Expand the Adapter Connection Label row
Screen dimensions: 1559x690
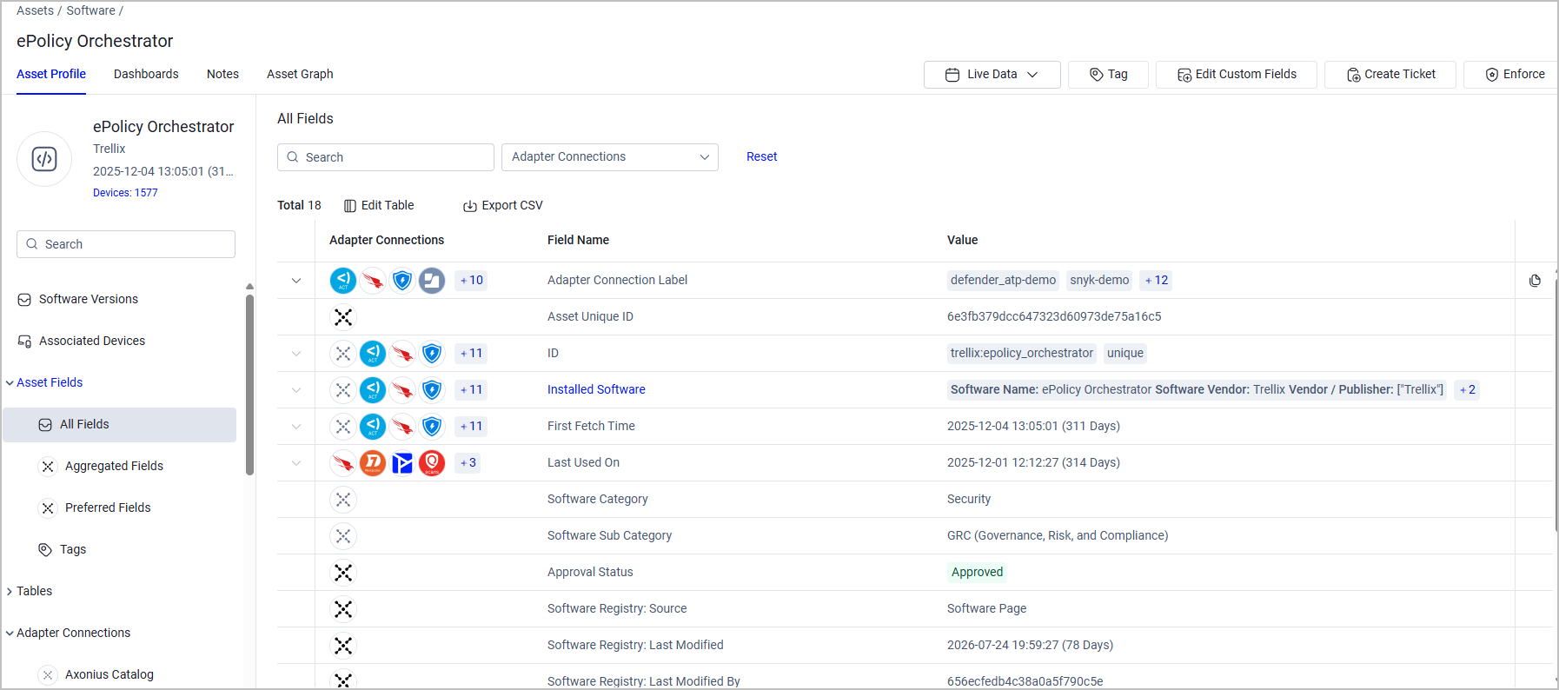296,281
